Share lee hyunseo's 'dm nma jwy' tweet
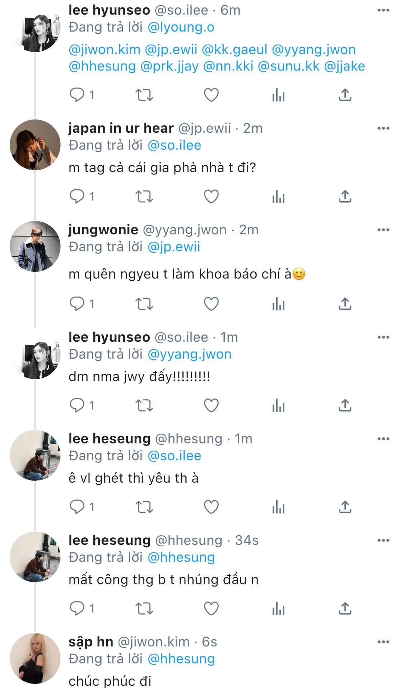The width and height of the screenshot is (404, 690). [x=345, y=405]
